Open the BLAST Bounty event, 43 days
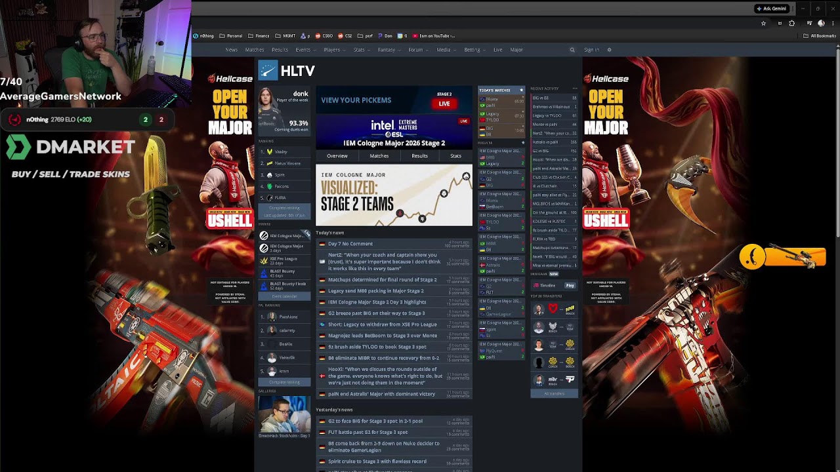The height and width of the screenshot is (472, 840). point(285,273)
